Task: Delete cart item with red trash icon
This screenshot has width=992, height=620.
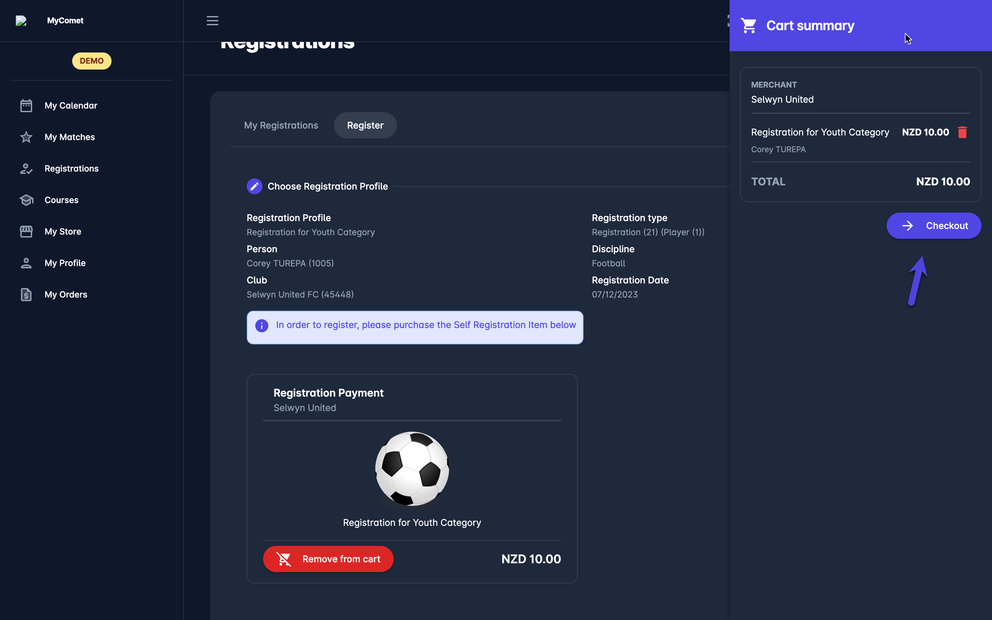Action: pyautogui.click(x=962, y=132)
